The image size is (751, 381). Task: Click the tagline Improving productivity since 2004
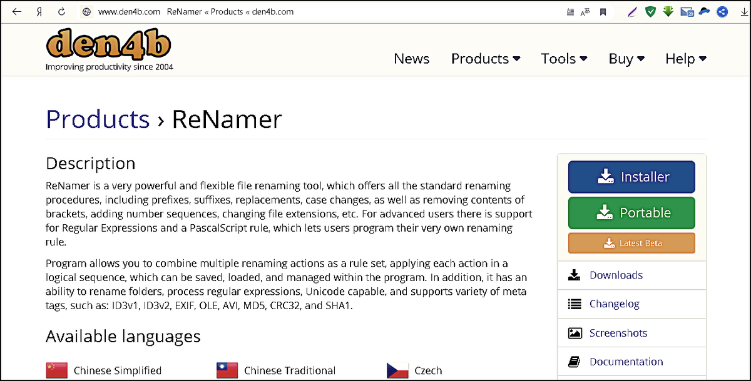point(110,67)
